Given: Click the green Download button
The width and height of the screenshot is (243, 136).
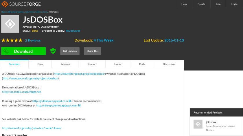Looking at the screenshot, I should [x=23, y=51].
